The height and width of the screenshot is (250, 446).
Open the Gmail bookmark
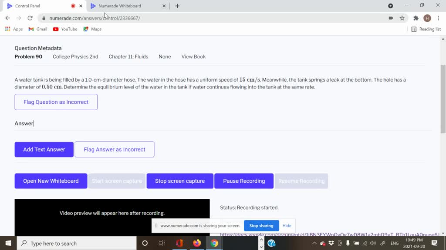coord(38,29)
